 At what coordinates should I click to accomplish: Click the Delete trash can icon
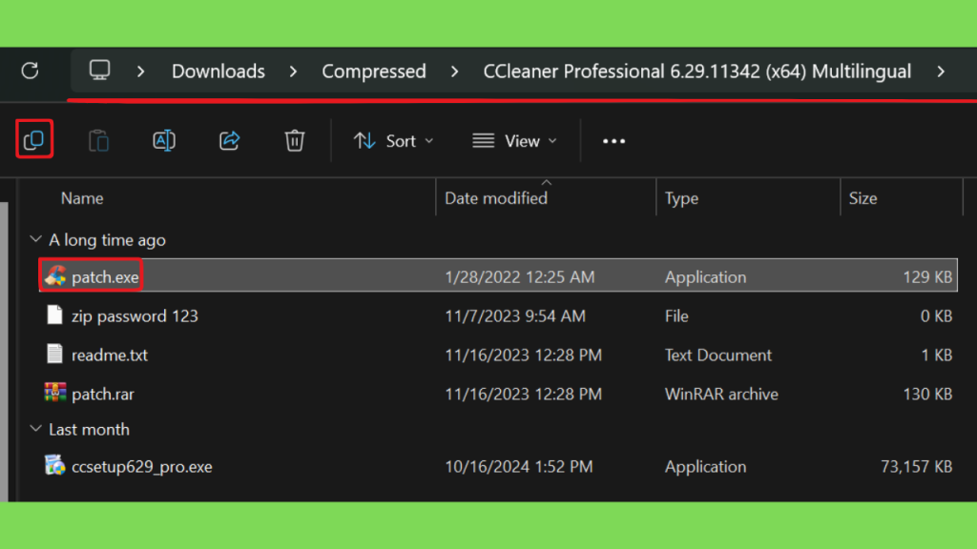[x=295, y=141]
